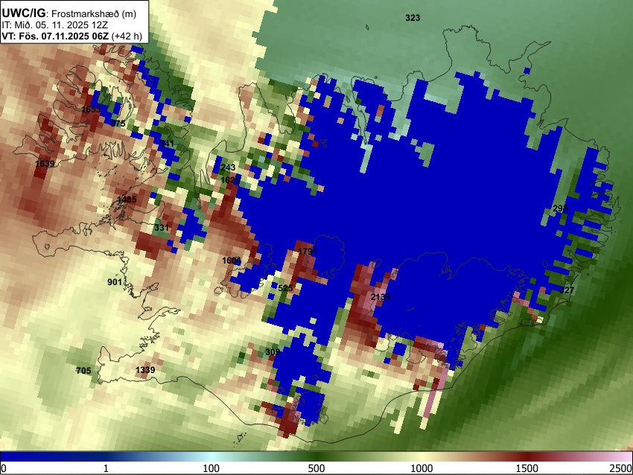Click the 100 tick on the color scale
This screenshot has height=475, width=633.
click(211, 468)
